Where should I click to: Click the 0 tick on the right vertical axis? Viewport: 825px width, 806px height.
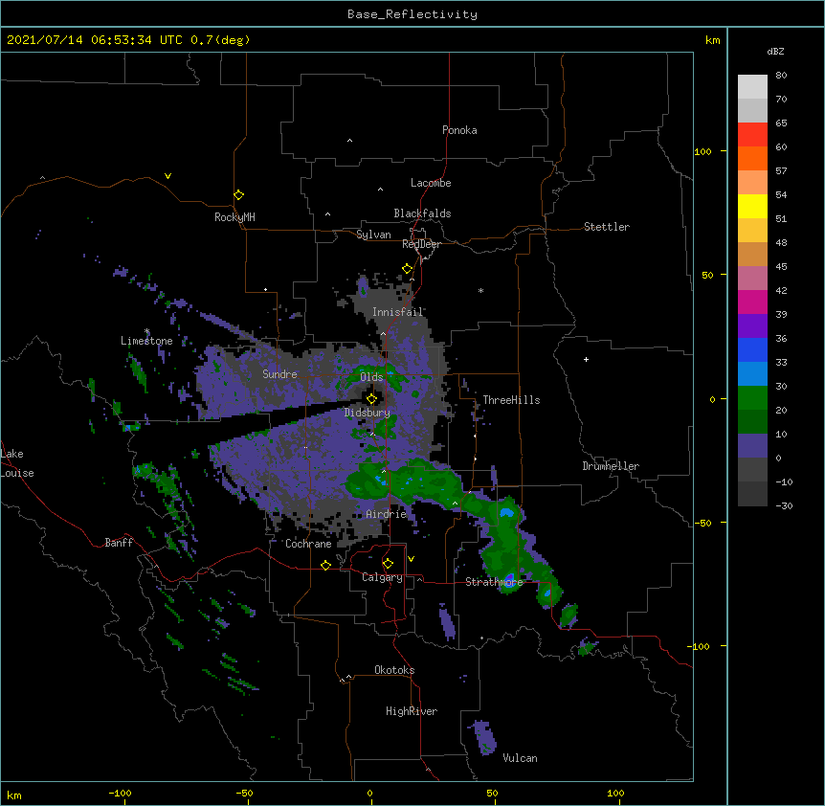tap(712, 400)
